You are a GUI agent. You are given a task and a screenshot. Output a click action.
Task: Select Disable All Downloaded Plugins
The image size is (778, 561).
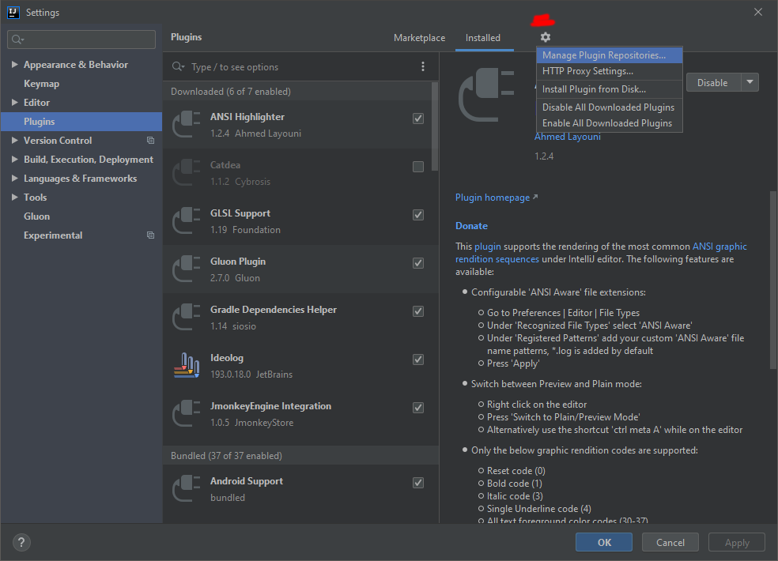[x=610, y=107]
